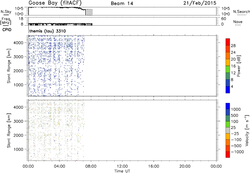Click the '28' Power colorbar tick

[x=233, y=46]
